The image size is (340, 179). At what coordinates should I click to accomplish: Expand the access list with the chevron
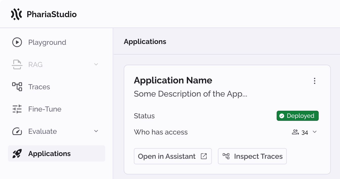click(315, 132)
